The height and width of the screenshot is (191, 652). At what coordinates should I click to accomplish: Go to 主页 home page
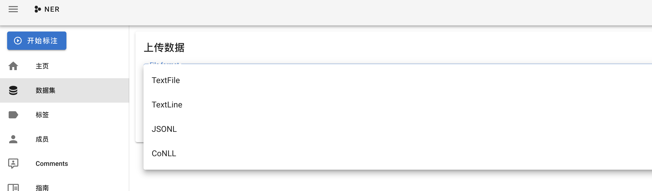42,66
